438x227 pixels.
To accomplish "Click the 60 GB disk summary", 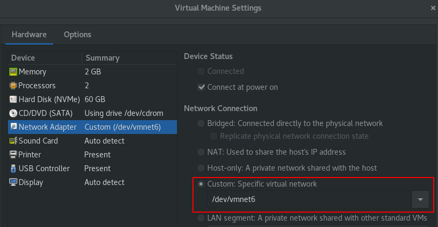I will (95, 99).
